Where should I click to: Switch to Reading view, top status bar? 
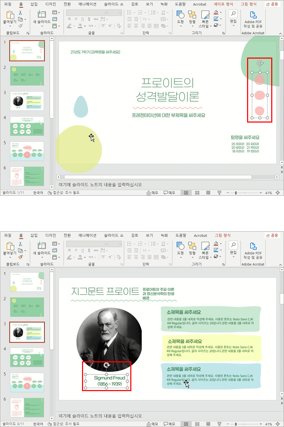pos(208,193)
